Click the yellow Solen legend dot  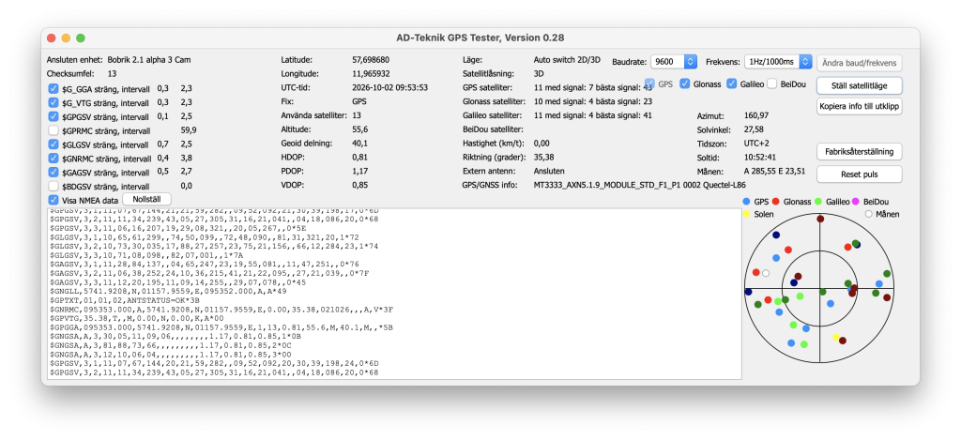pos(746,214)
